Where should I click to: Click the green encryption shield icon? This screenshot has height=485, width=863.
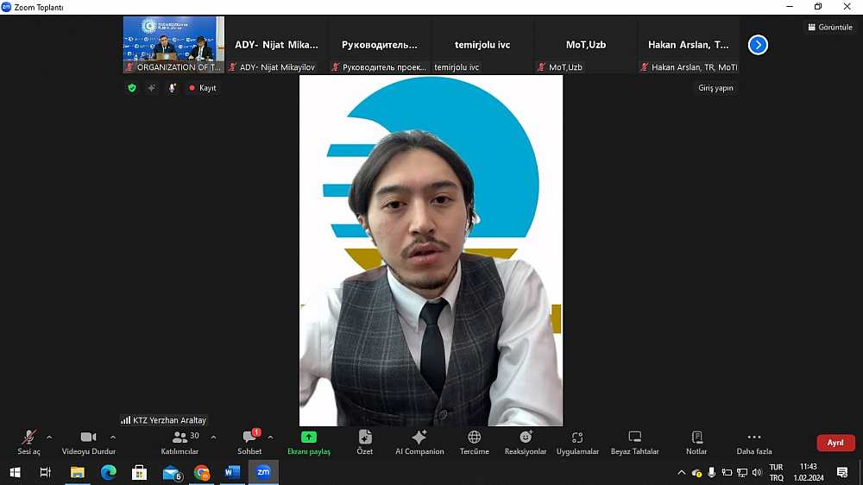point(132,88)
